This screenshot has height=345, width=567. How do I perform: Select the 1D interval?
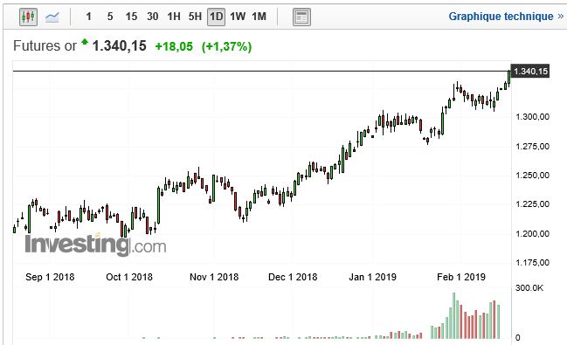pyautogui.click(x=217, y=17)
